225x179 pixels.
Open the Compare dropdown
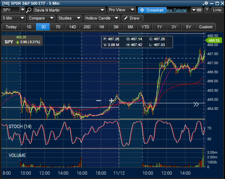coord(41,18)
